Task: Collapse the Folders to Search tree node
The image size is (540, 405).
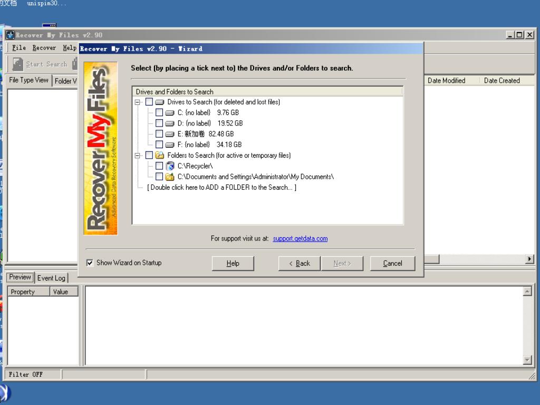Action: click(x=138, y=156)
